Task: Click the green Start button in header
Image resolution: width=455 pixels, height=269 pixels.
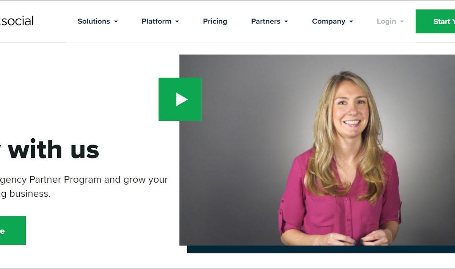Action: coord(435,22)
